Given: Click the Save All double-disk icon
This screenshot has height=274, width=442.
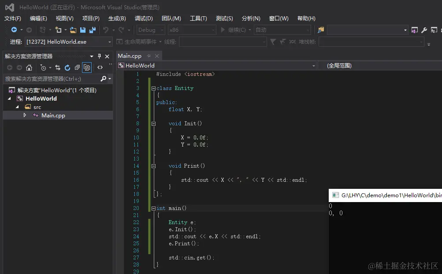Looking at the screenshot, I should 93,30.
